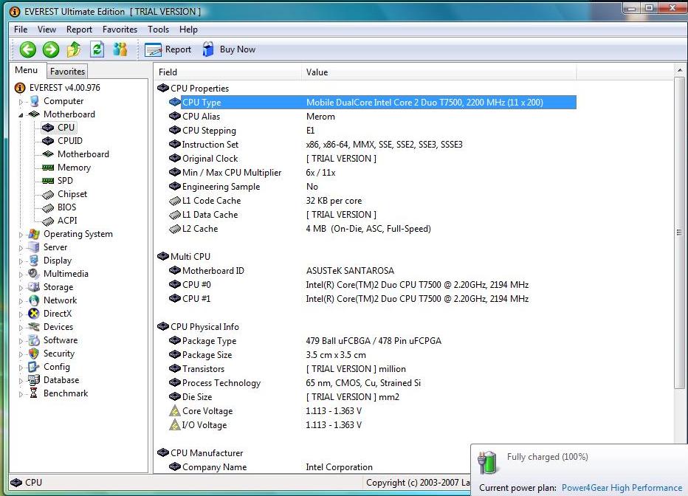
Task: Click the Network globe icon
Action: [33, 300]
